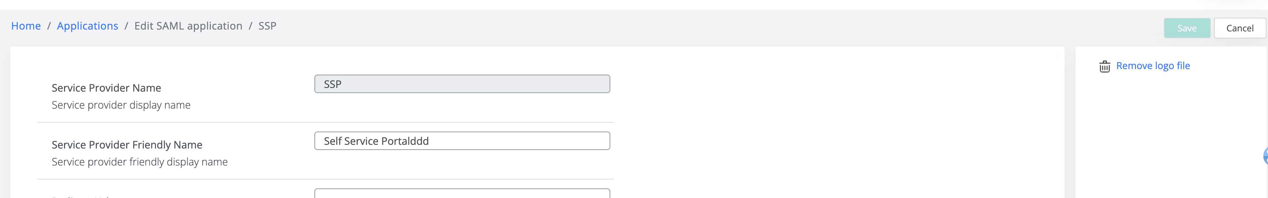Click the Service Provider Friendly Name label
1268x198 pixels.
(x=127, y=145)
